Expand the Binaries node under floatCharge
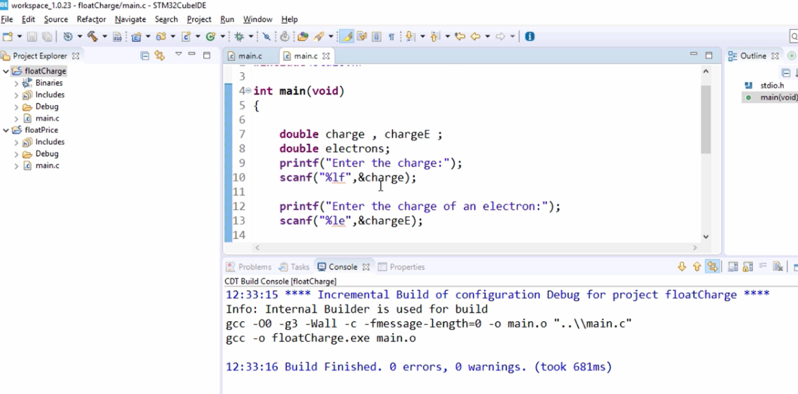Screen dimensions: 798x394 tap(17, 83)
